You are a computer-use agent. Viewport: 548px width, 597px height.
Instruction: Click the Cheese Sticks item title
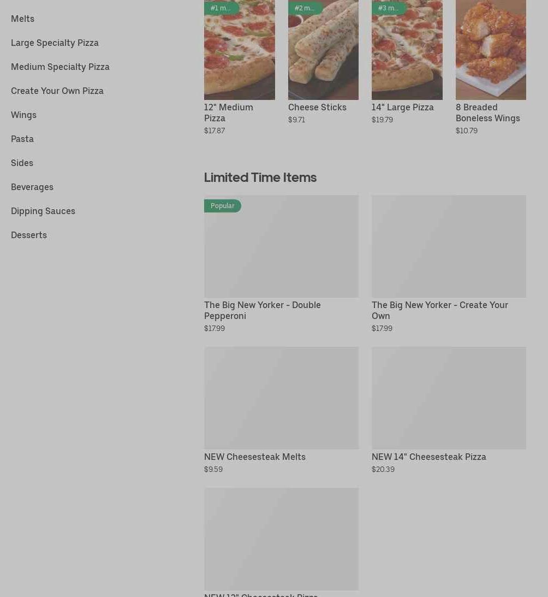pos(317,107)
